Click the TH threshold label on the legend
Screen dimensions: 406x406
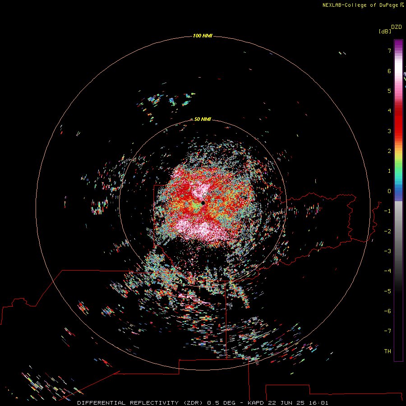tap(388, 351)
